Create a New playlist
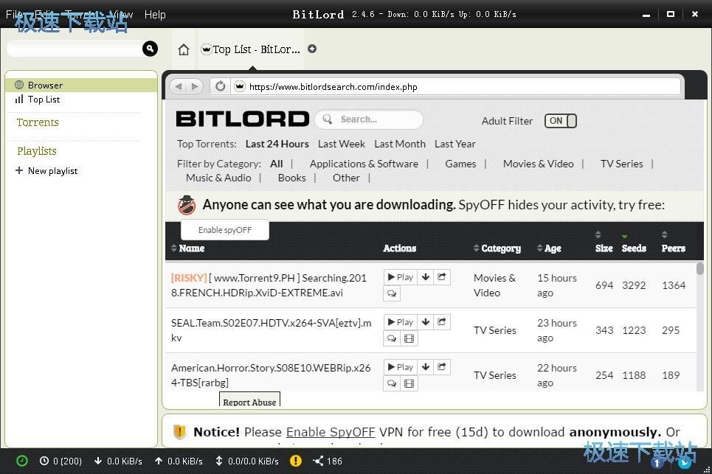 point(46,170)
